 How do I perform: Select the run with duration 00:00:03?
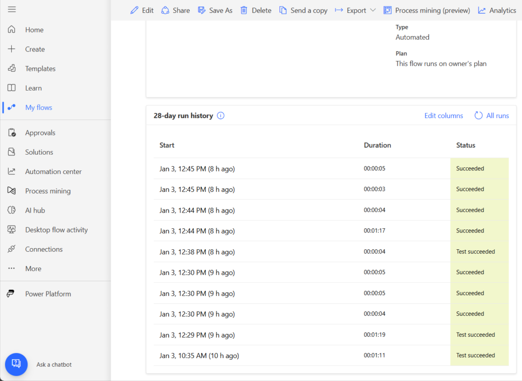[331, 189]
